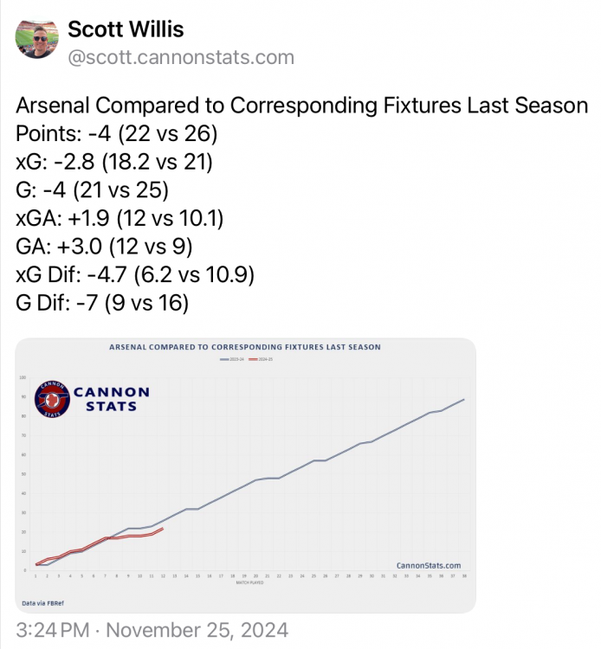Click the end of the 2023-24 line
Screen dimensions: 601x649
click(464, 399)
